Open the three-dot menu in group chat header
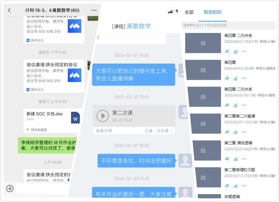This screenshot has height=202, width=279. [94, 10]
